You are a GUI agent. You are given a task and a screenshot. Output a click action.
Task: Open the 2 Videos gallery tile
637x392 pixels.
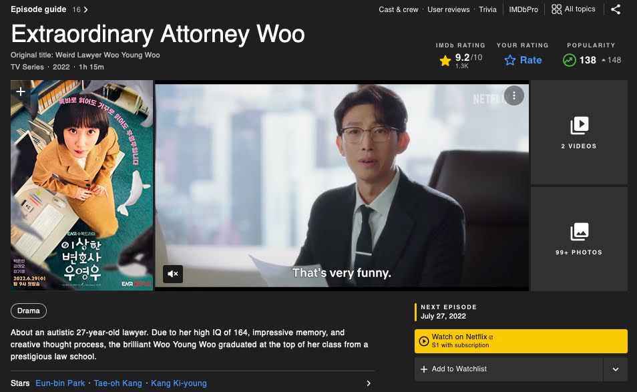[x=579, y=132]
